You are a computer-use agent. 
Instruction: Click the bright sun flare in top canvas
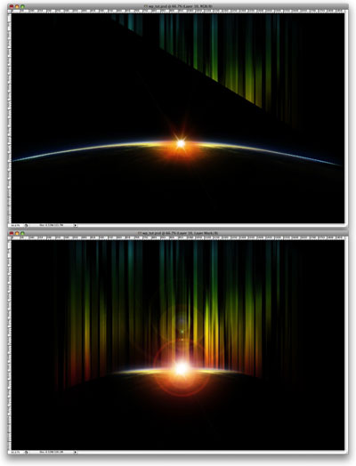pyautogui.click(x=181, y=144)
